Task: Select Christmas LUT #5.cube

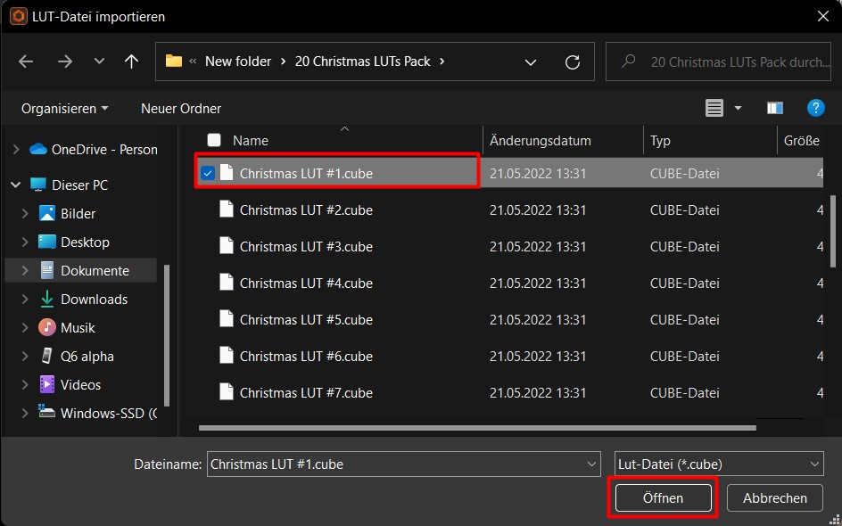Action: (x=306, y=320)
